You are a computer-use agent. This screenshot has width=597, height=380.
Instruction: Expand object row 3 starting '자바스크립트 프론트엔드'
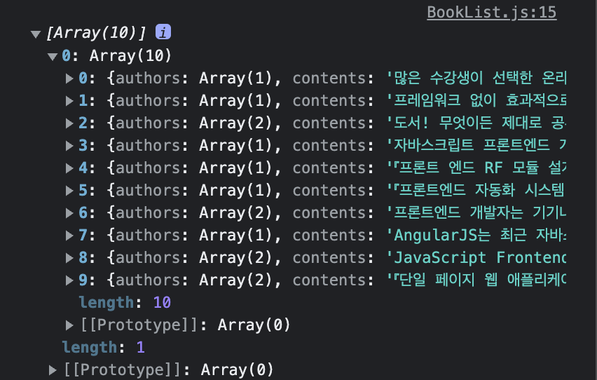pyautogui.click(x=69, y=146)
